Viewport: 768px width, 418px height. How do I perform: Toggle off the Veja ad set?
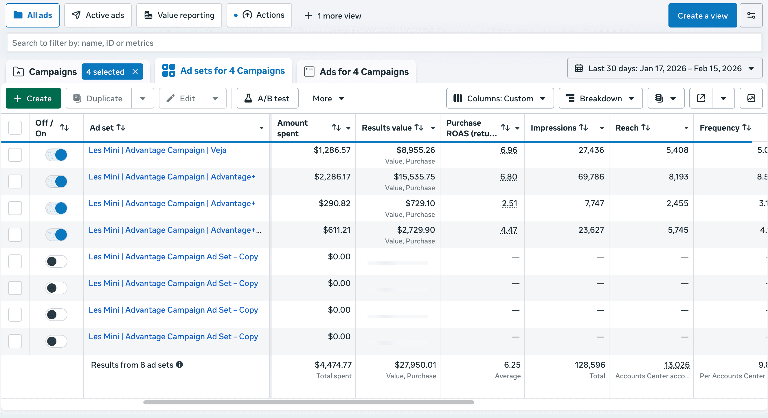pyautogui.click(x=56, y=155)
